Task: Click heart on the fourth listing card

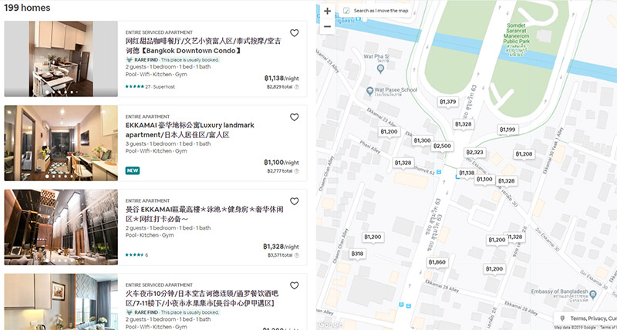Action: (295, 285)
